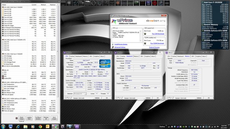
Task: Click the Minimum column header in HWiNFO
Action: [43, 5]
